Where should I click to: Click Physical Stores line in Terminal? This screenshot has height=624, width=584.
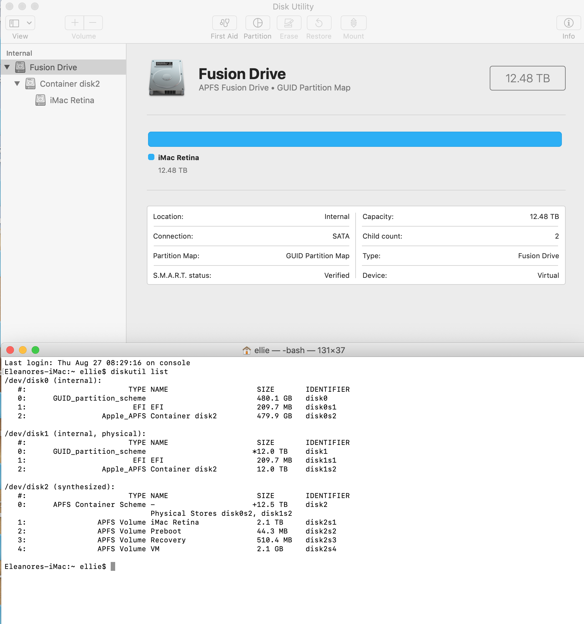221,513
